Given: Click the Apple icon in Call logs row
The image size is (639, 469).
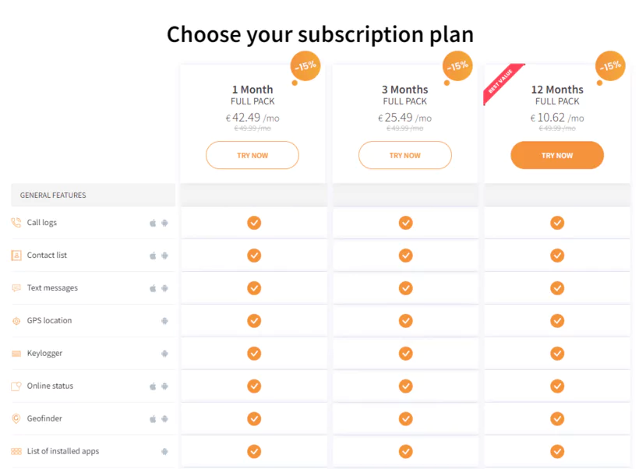Looking at the screenshot, I should pos(153,223).
